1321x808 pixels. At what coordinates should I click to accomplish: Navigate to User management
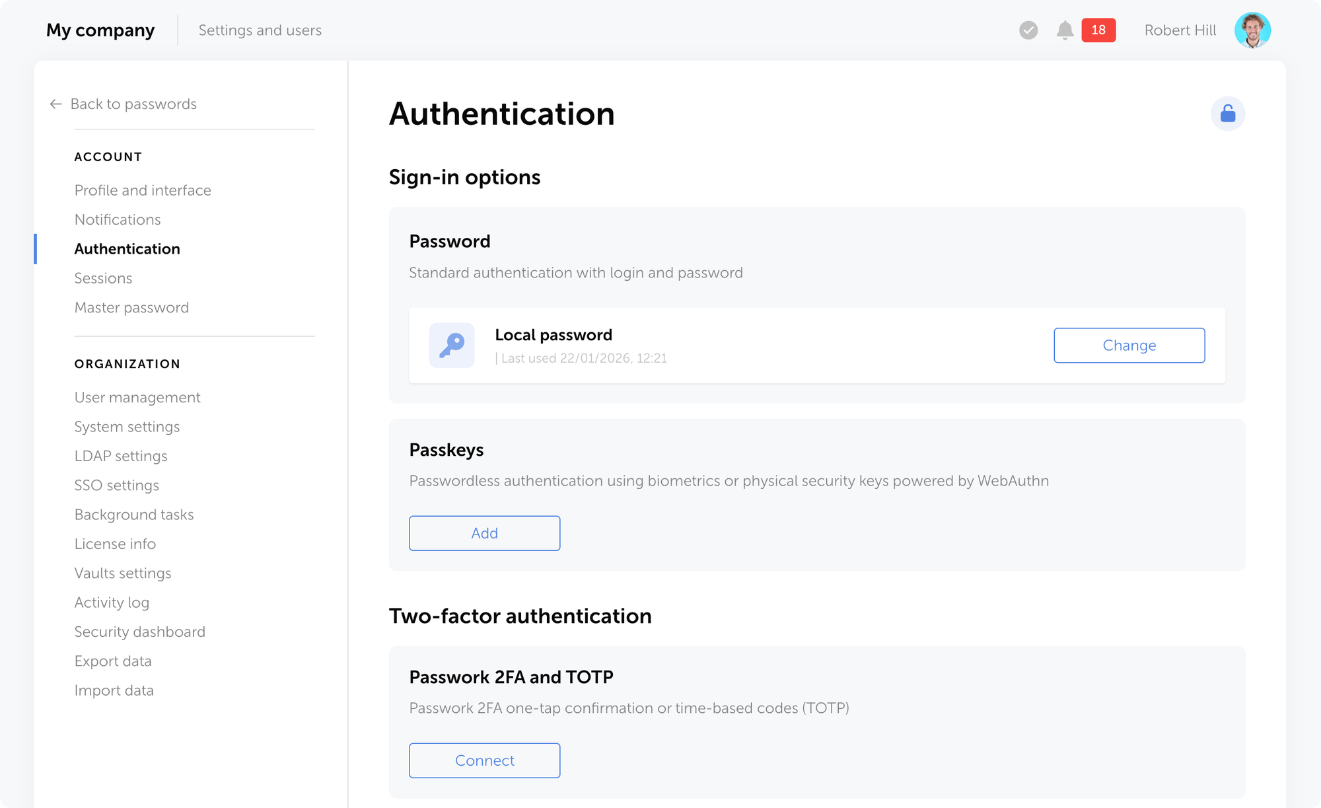pyautogui.click(x=137, y=397)
